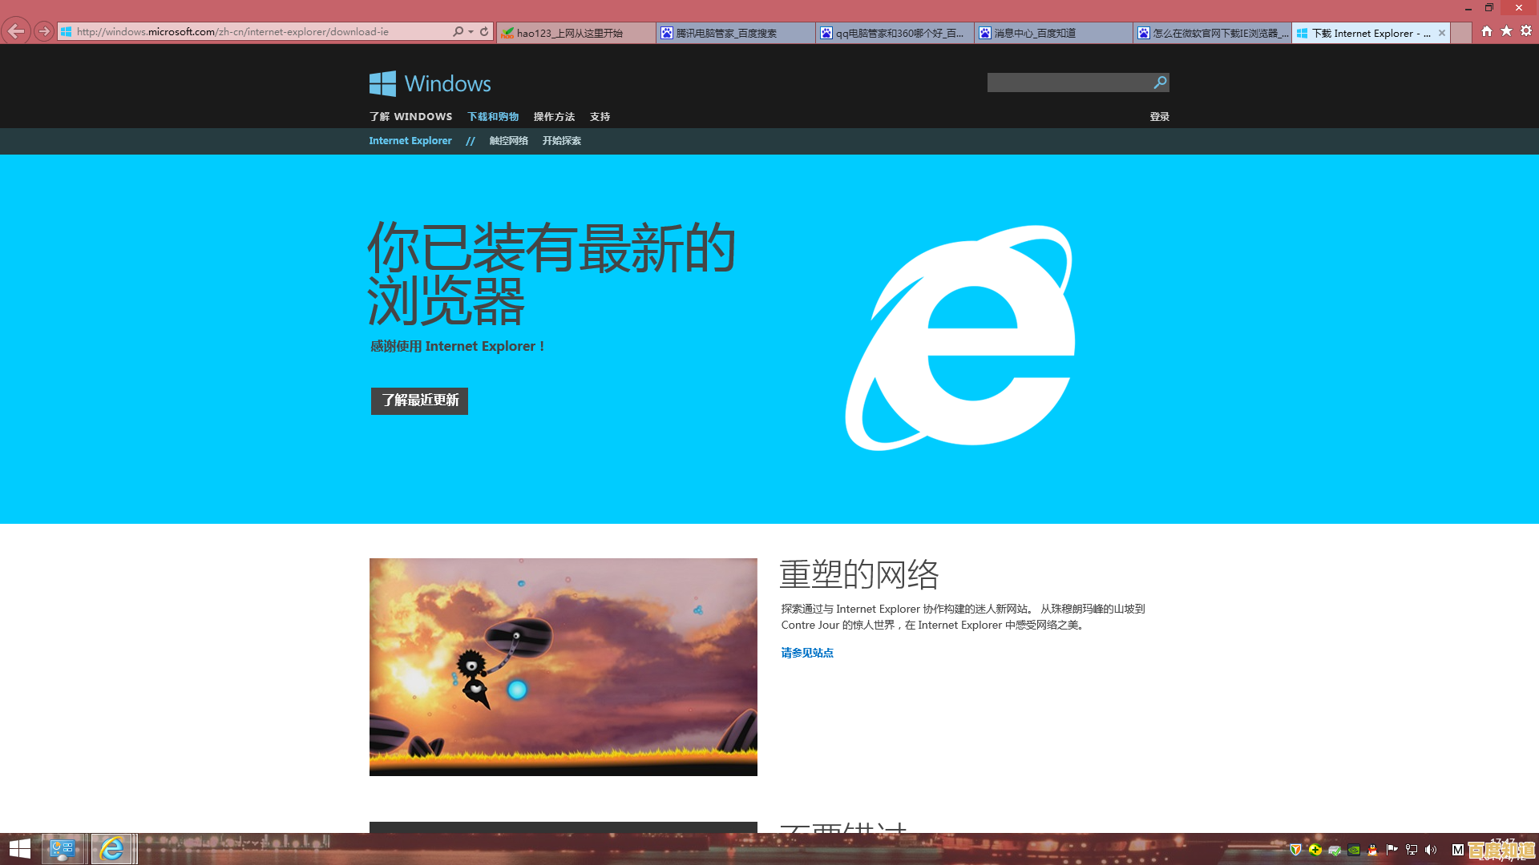Add page to Favorites via the star icon
This screenshot has width=1539, height=865.
(1505, 31)
